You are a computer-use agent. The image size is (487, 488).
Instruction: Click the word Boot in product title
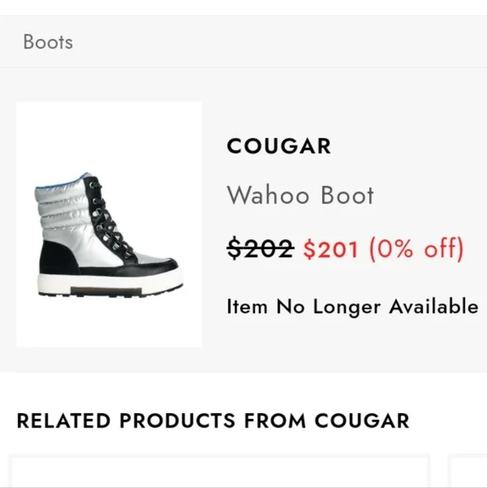point(347,195)
